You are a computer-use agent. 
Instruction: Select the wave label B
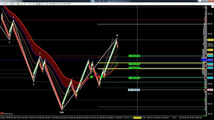pos(117,35)
